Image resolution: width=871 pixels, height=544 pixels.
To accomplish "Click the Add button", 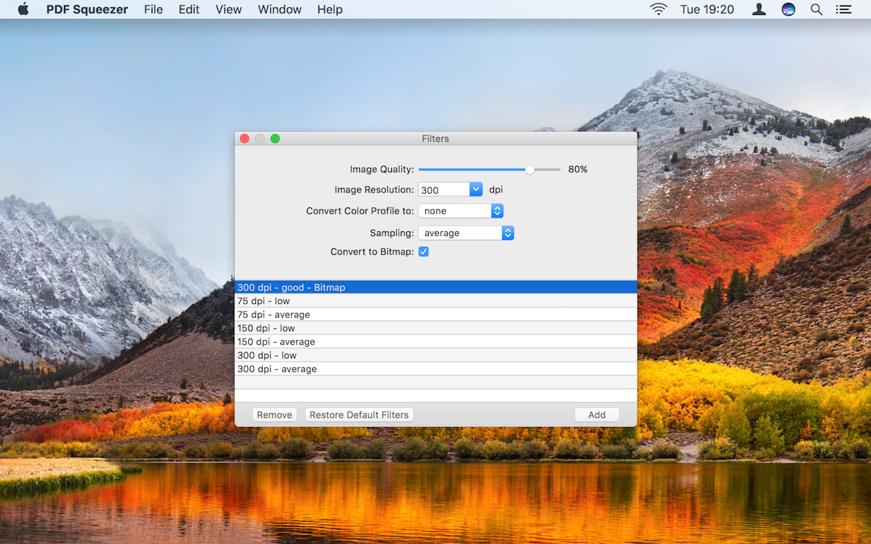I will point(596,414).
